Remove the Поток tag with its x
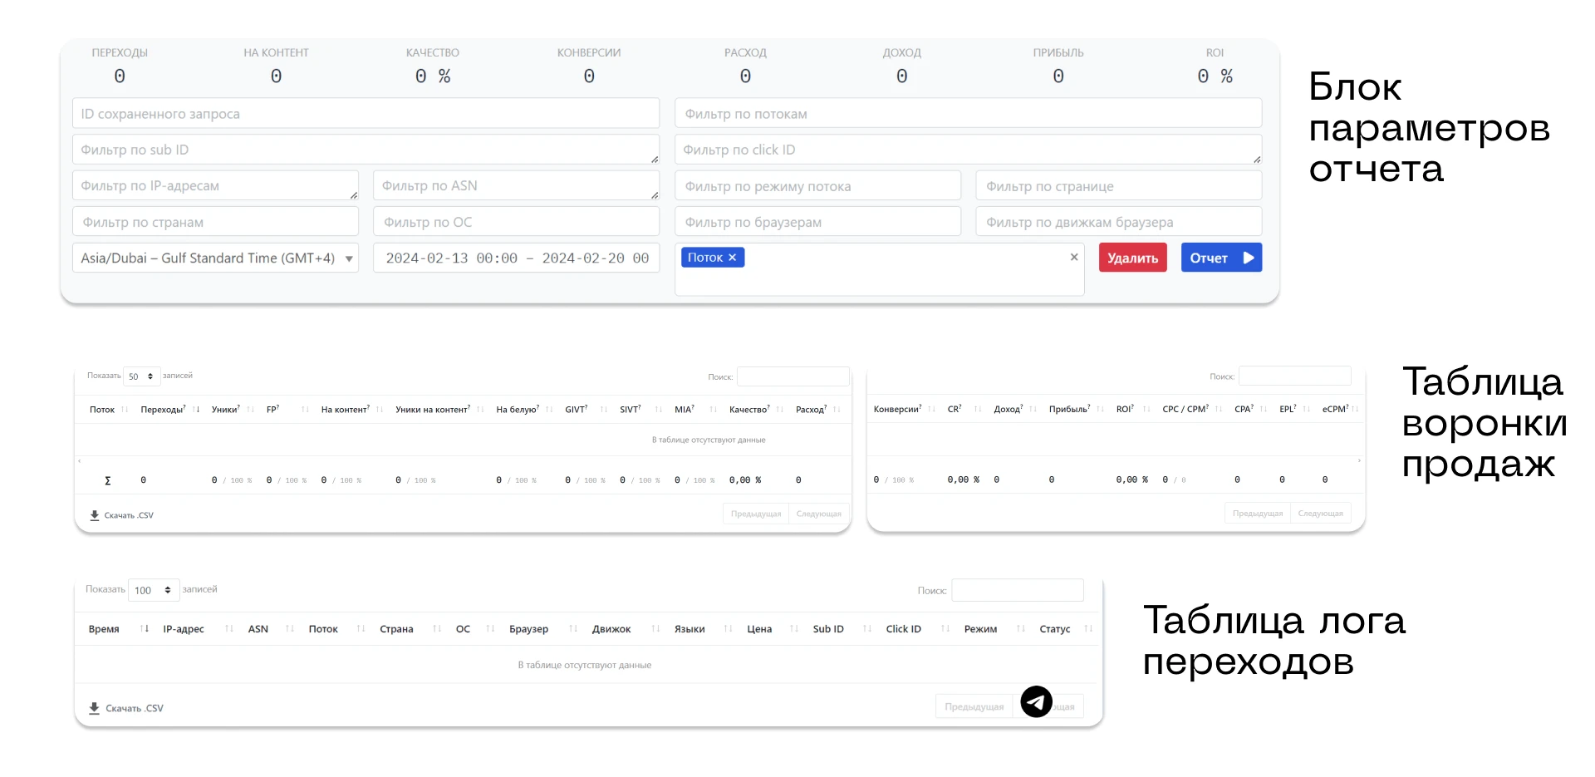This screenshot has width=1595, height=777. click(732, 258)
